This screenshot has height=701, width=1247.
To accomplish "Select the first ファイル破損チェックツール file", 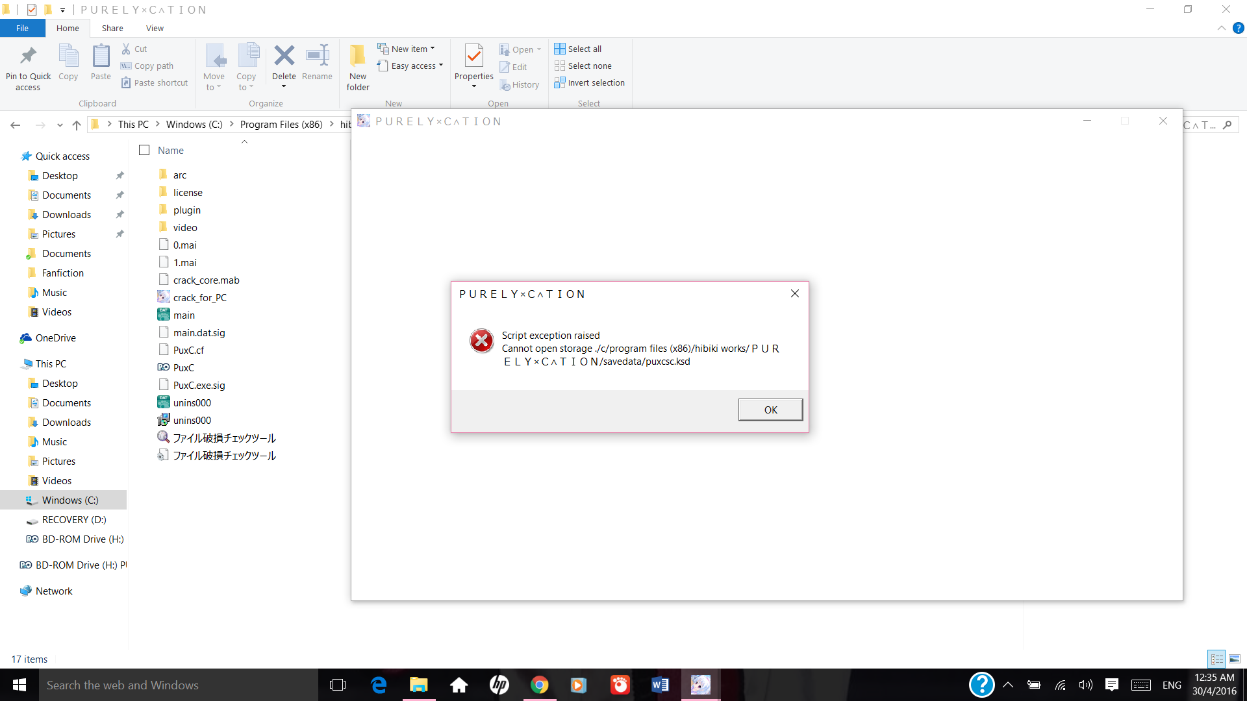I will coord(224,437).
